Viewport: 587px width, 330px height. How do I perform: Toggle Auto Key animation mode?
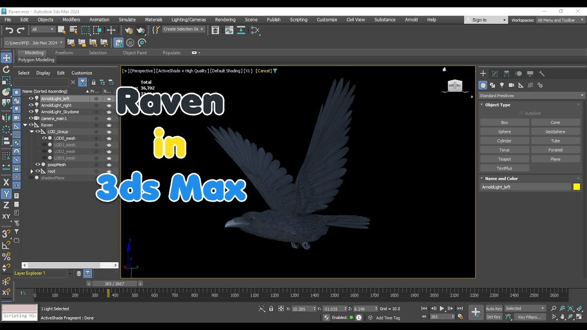[494, 308]
